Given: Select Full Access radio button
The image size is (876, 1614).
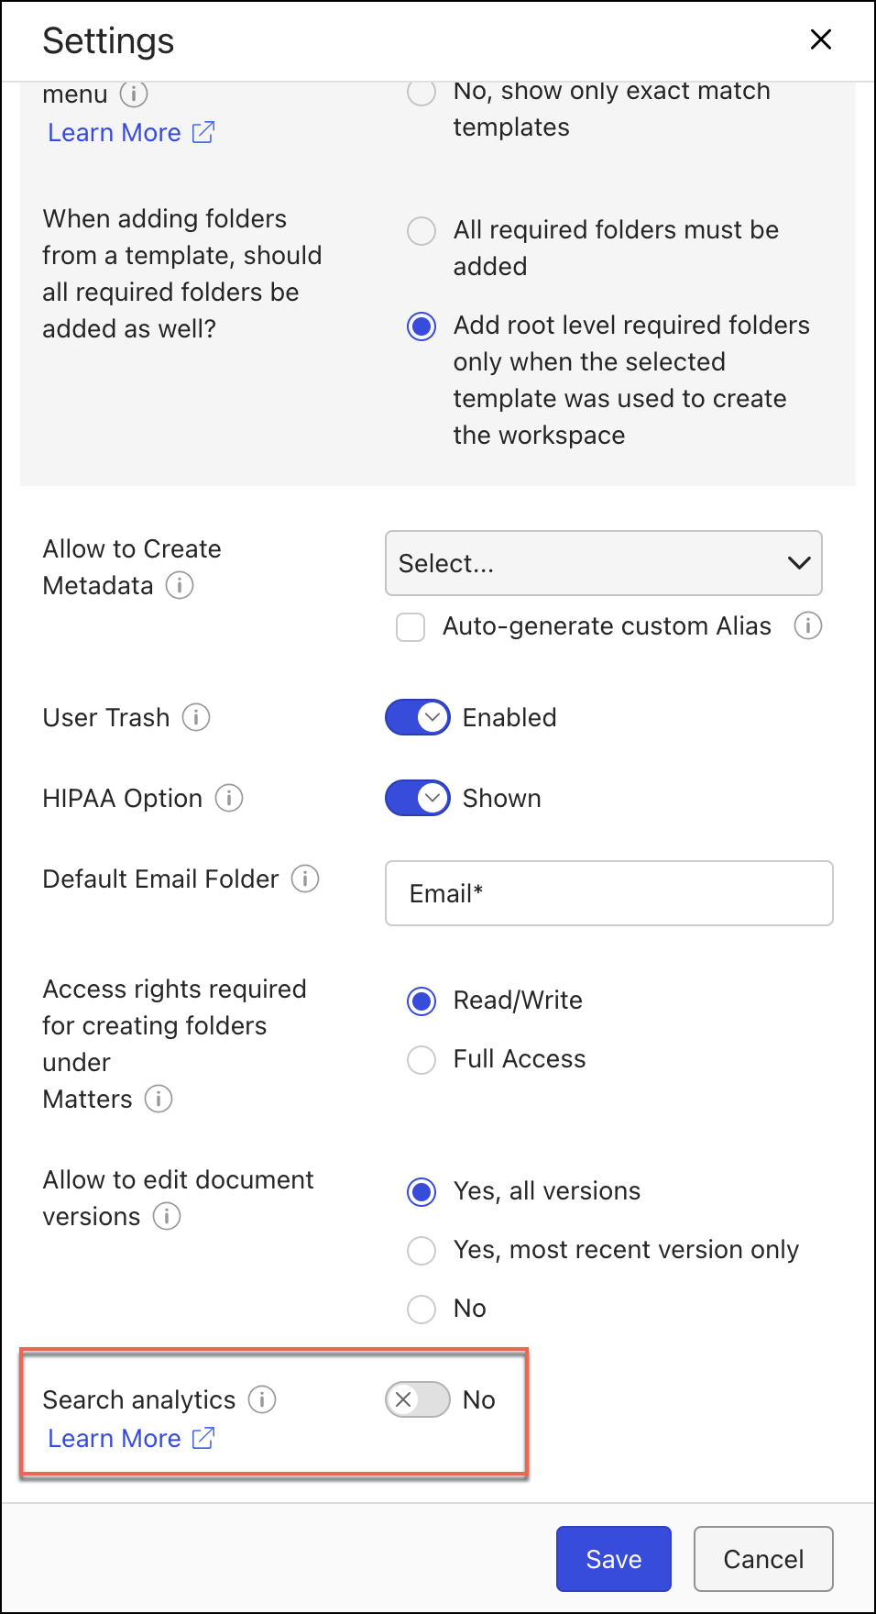Looking at the screenshot, I should click(422, 1060).
